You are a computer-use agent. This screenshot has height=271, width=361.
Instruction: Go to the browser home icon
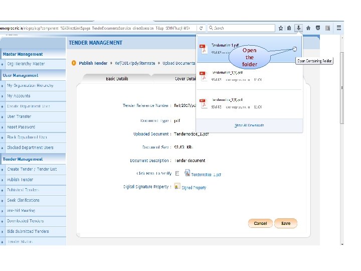click(x=308, y=28)
